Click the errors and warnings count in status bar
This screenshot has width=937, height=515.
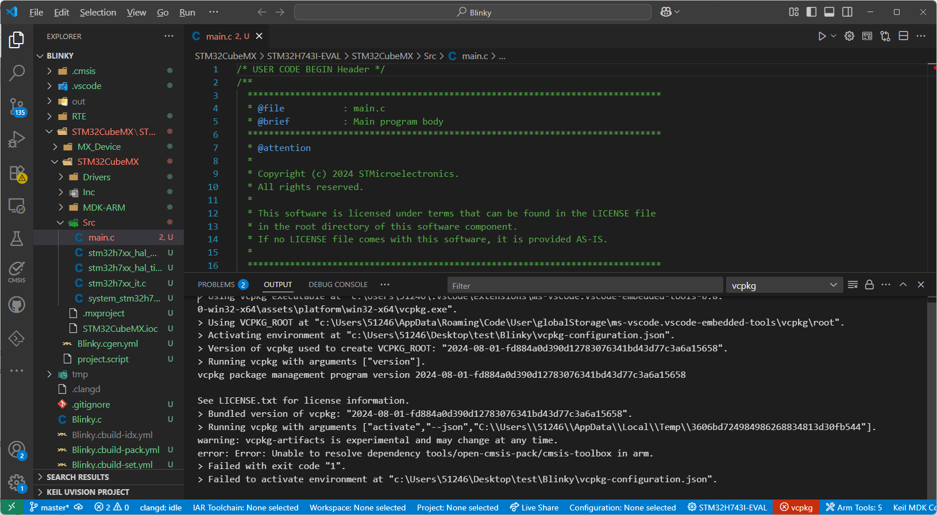point(111,508)
